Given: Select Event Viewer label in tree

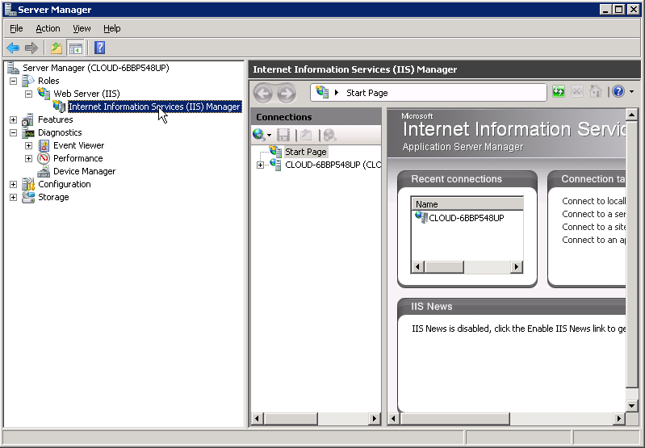Looking at the screenshot, I should [78, 145].
